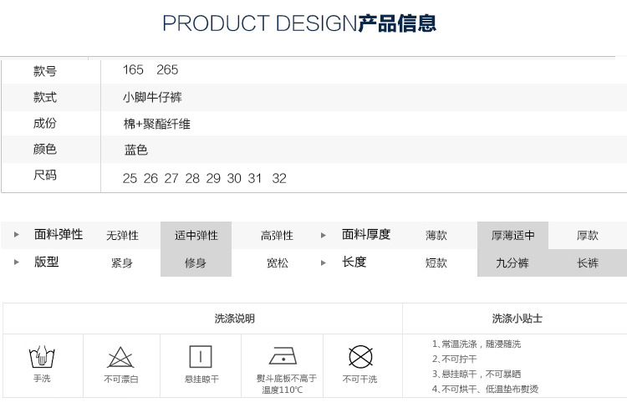Select the 紧身 fit option

click(122, 263)
